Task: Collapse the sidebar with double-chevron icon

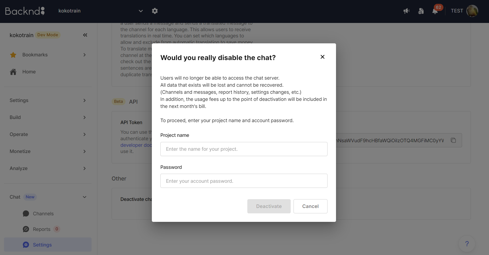Action: click(x=85, y=35)
